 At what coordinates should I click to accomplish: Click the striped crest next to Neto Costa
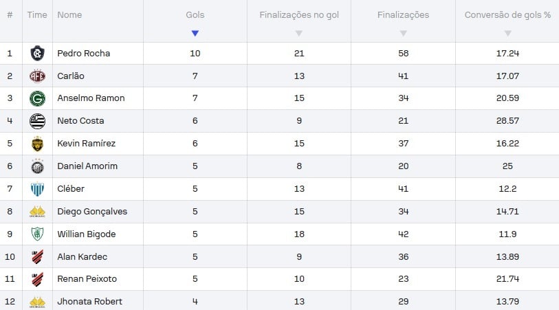pyautogui.click(x=37, y=121)
